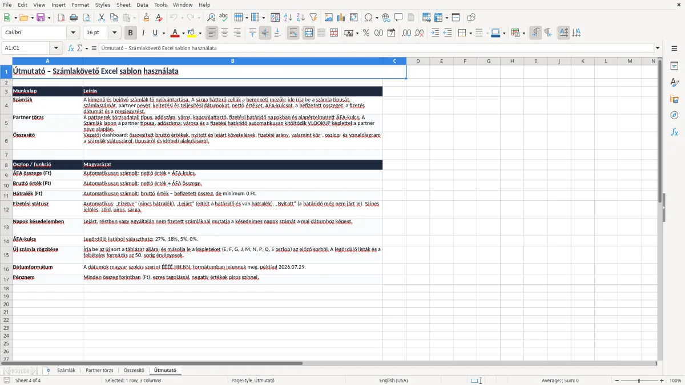Screen dimensions: 685x385
Task: Click the zoom slider handle
Action: click(639, 380)
